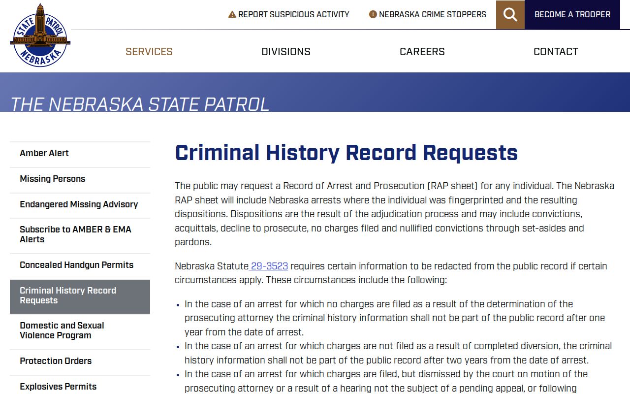
Task: Click the Criminal History Record Requests heading
Action: (346, 153)
